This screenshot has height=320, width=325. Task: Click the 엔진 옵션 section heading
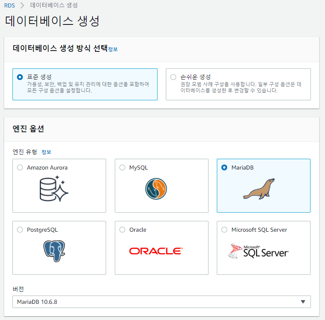[28, 128]
